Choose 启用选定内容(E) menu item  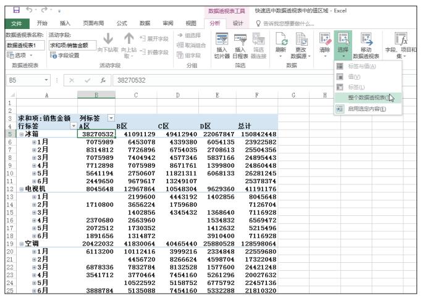coord(368,109)
